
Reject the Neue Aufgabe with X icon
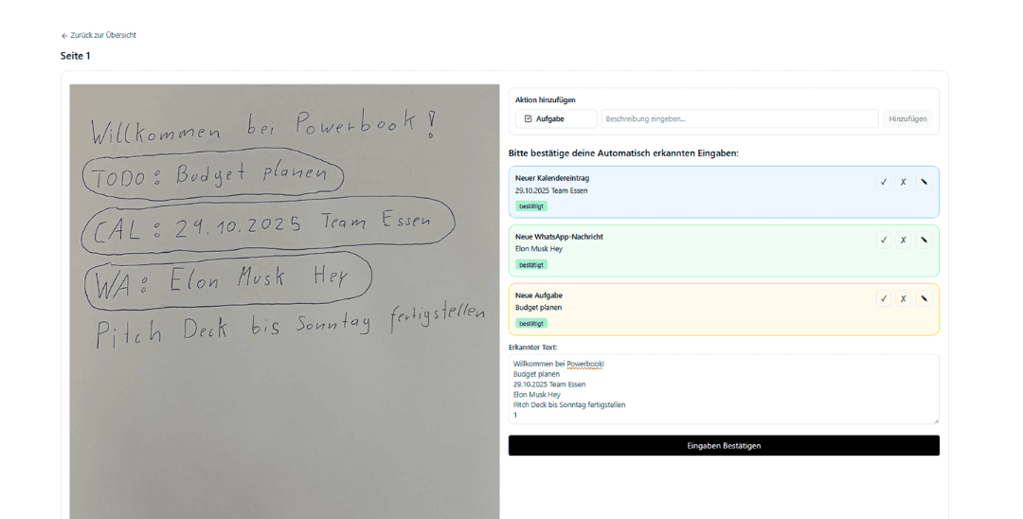point(903,298)
